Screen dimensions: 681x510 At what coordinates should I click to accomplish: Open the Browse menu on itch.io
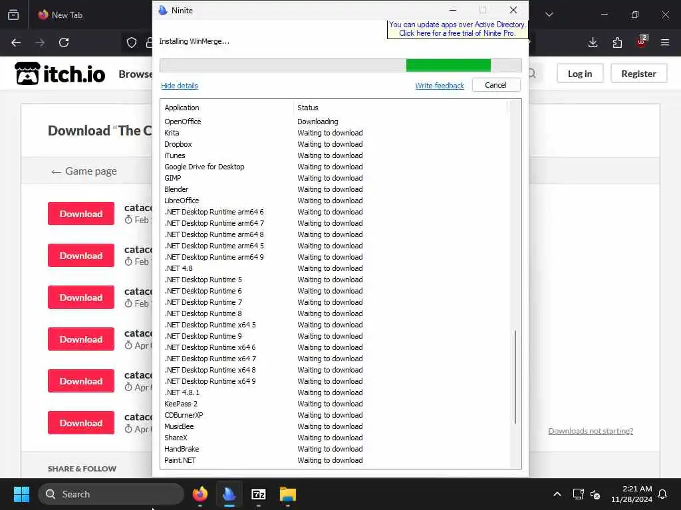tap(135, 74)
